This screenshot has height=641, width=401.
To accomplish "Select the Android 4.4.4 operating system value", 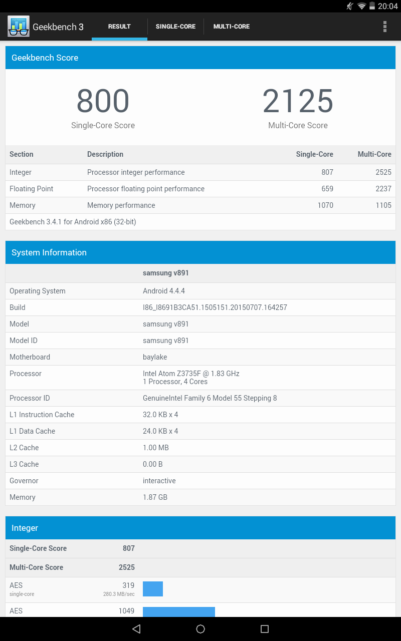I will point(164,291).
